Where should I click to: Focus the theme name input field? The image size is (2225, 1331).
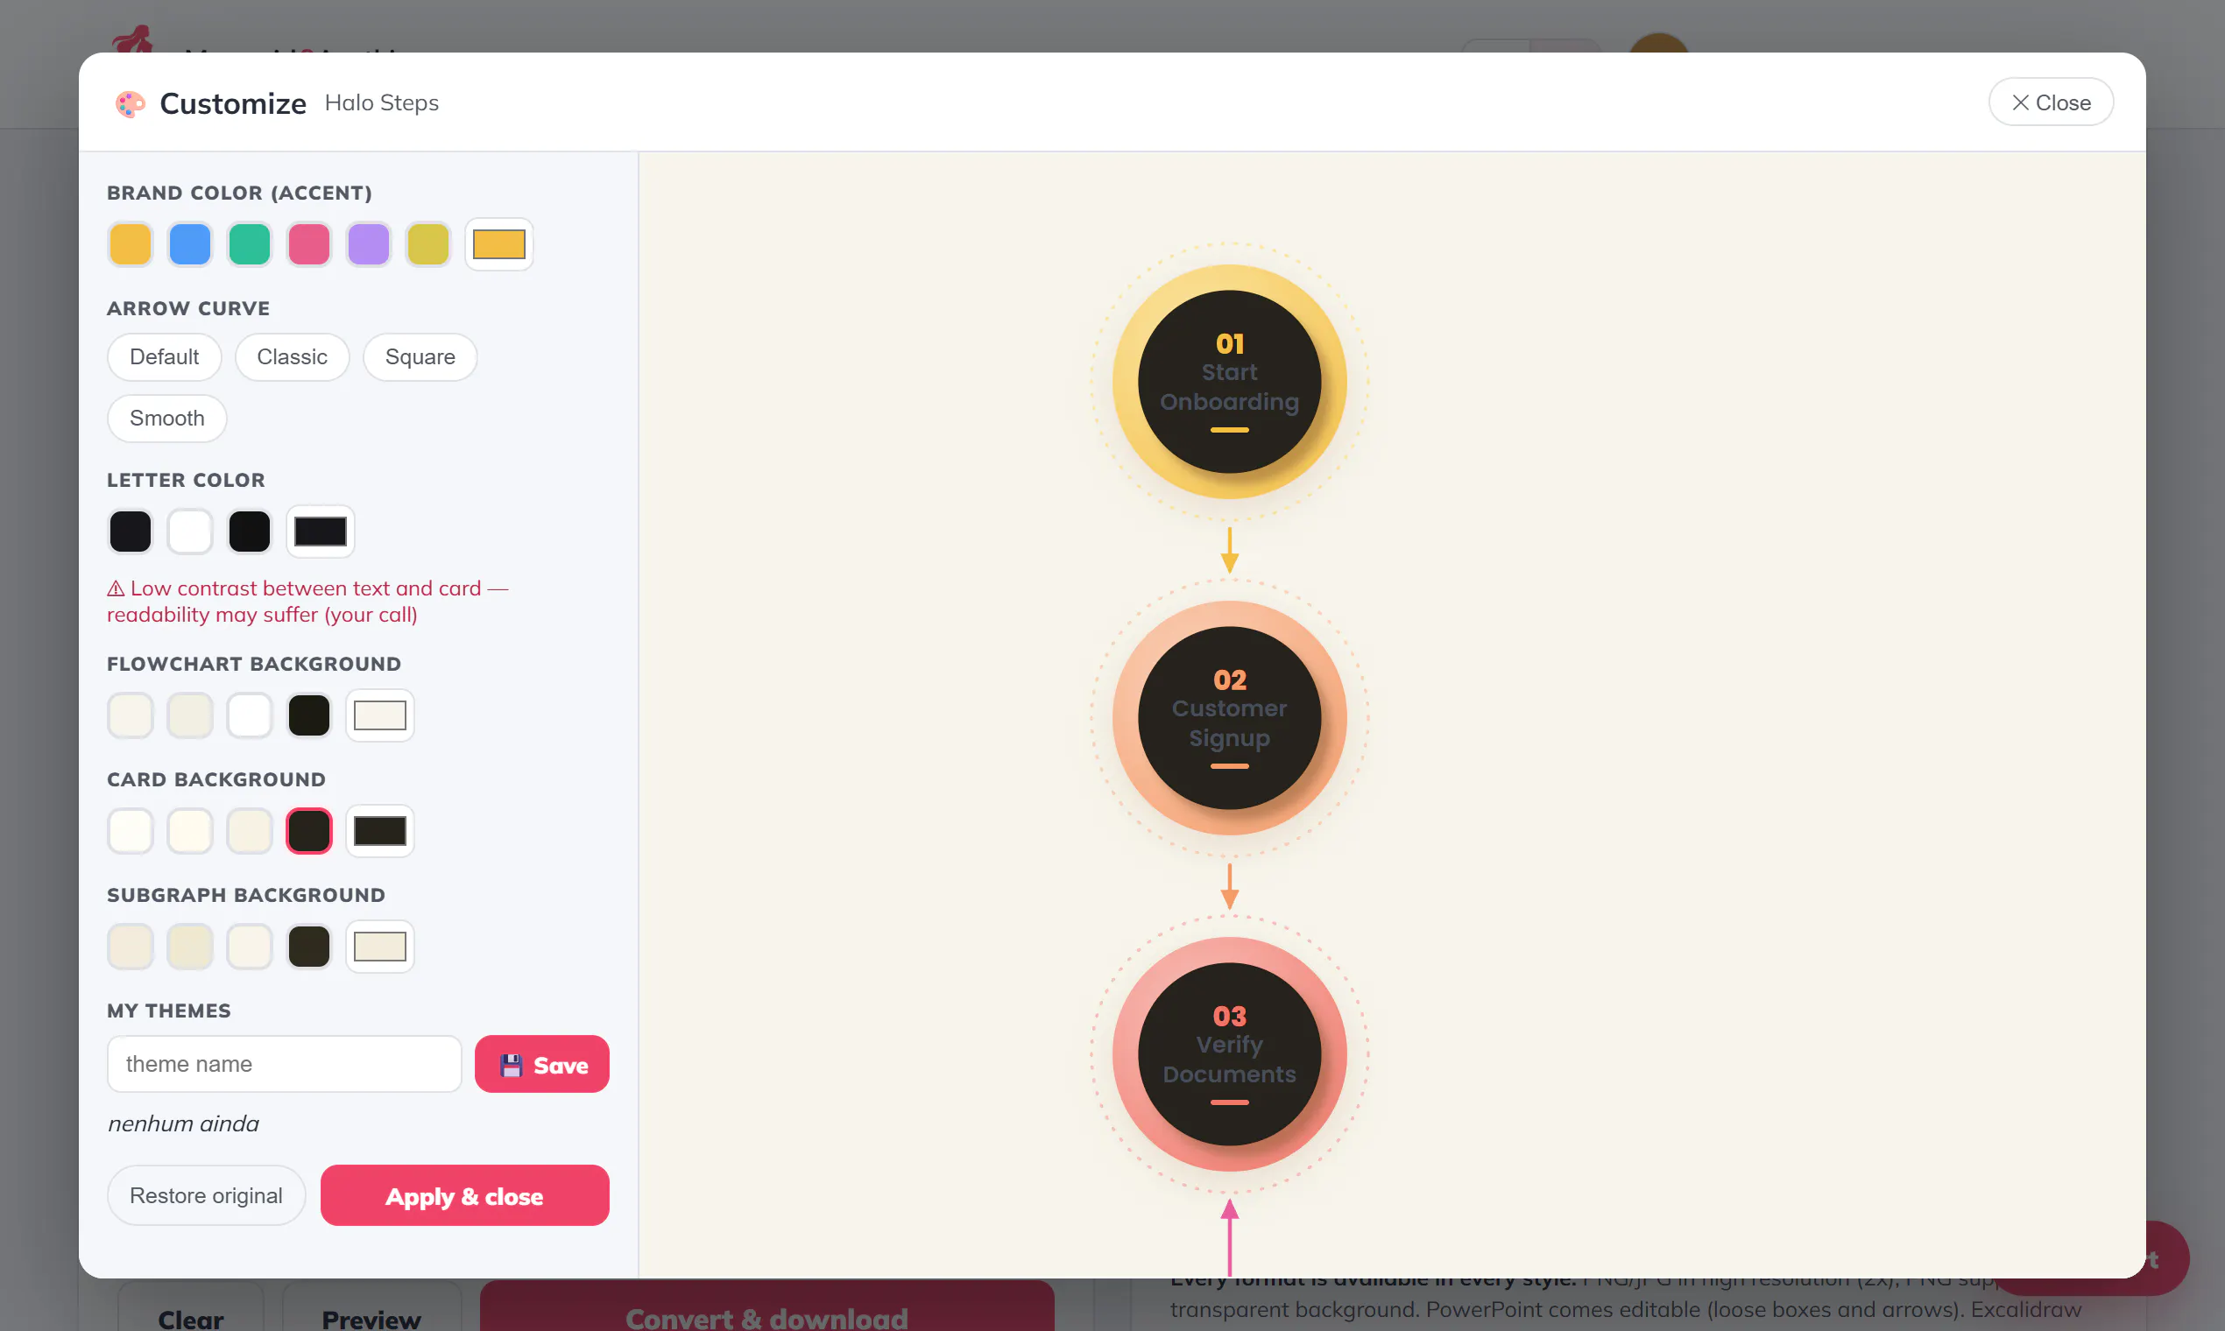point(285,1065)
